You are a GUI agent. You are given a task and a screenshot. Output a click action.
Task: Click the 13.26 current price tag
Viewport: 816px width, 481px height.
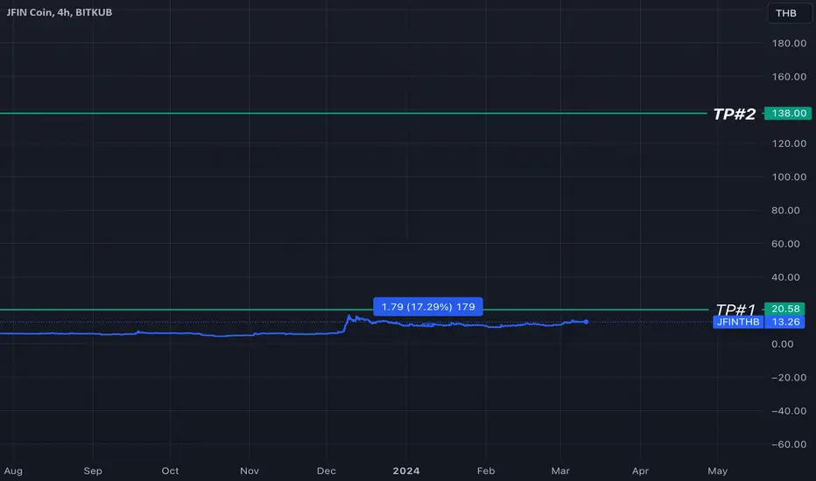(784, 322)
